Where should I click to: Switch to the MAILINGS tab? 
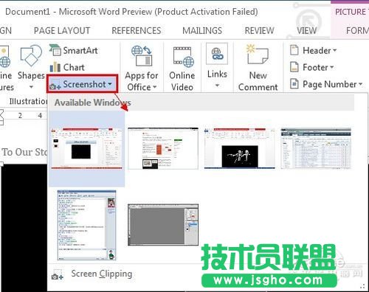pos(202,30)
